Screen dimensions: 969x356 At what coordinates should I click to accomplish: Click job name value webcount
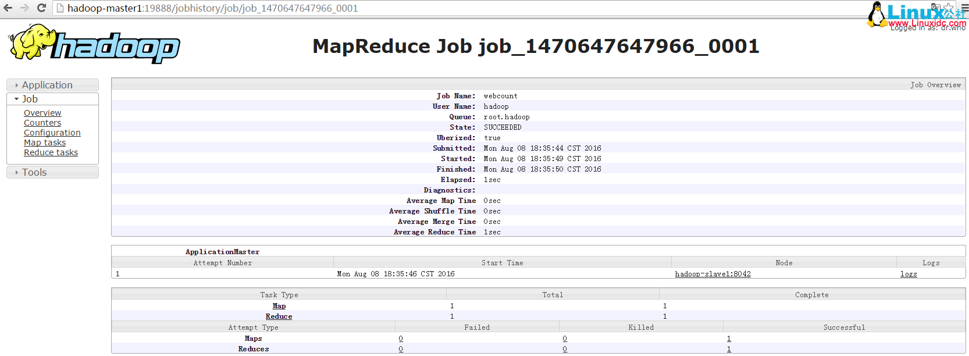[x=500, y=96]
